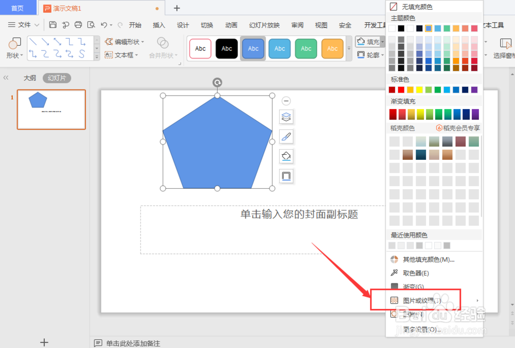The height and width of the screenshot is (348, 515).
Task: Click the 文本框 text box icon
Action: (x=109, y=55)
